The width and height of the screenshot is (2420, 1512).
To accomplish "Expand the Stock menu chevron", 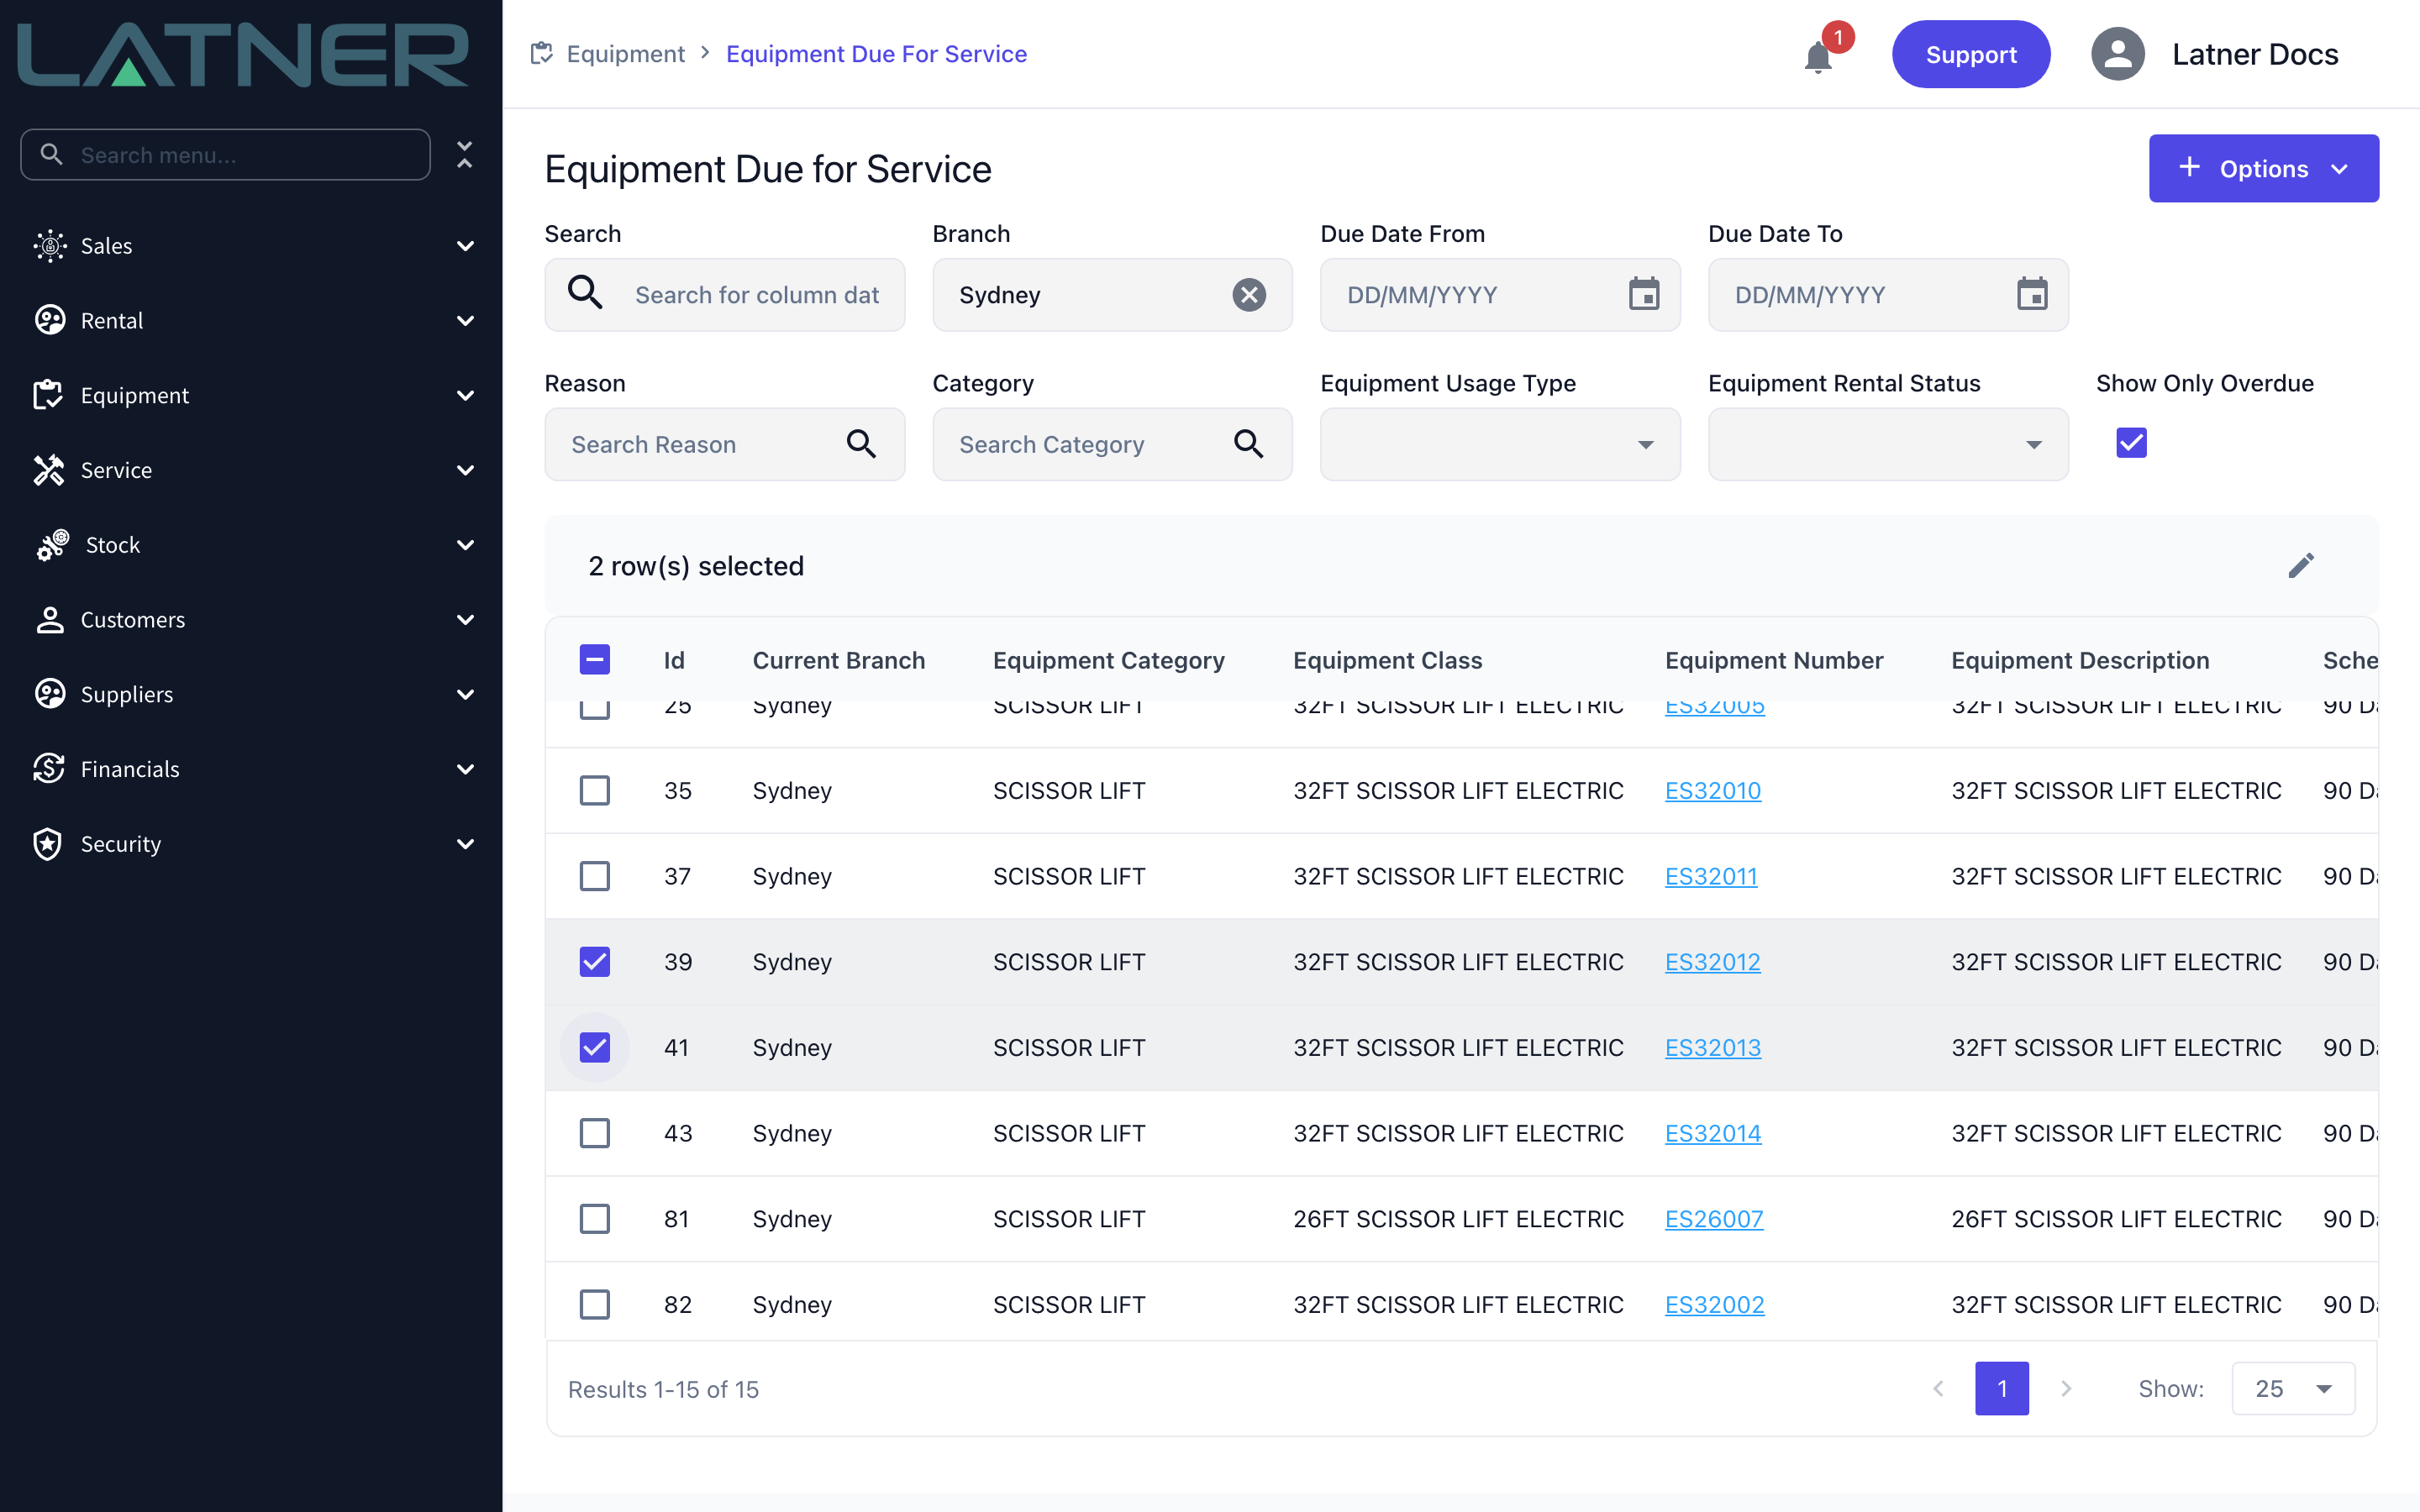I will 465,545.
